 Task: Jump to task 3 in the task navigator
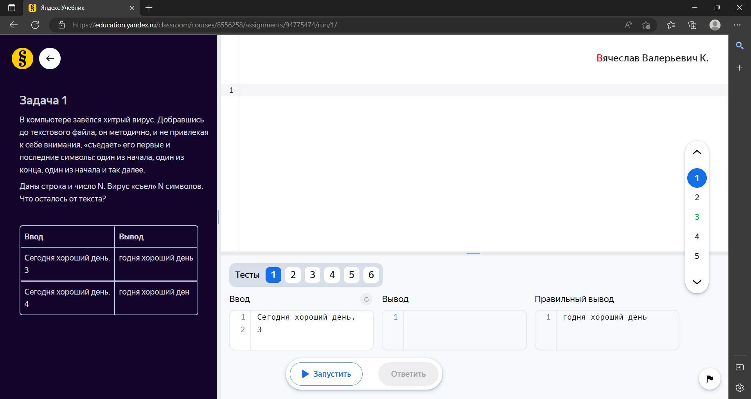(x=697, y=217)
